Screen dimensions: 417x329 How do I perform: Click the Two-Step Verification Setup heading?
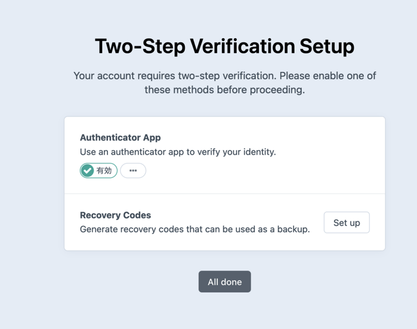tap(225, 46)
